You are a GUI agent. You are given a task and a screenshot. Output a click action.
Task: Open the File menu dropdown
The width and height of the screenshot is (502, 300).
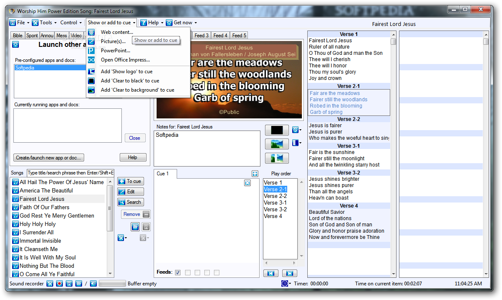click(20, 23)
